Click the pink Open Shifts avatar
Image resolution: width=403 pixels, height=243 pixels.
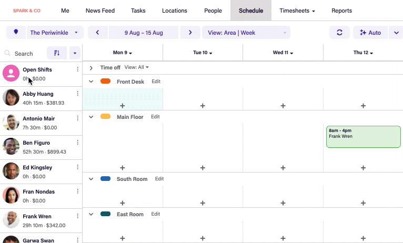pyautogui.click(x=11, y=73)
